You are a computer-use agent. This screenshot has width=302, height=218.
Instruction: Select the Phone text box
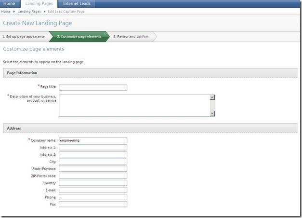tap(93, 197)
